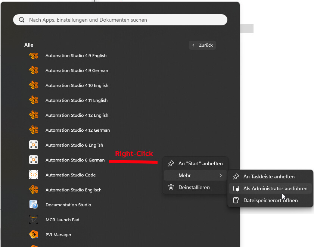The width and height of the screenshot is (314, 247).
Task: Launch Automation Studio 4.11 English label
Action: (x=77, y=100)
